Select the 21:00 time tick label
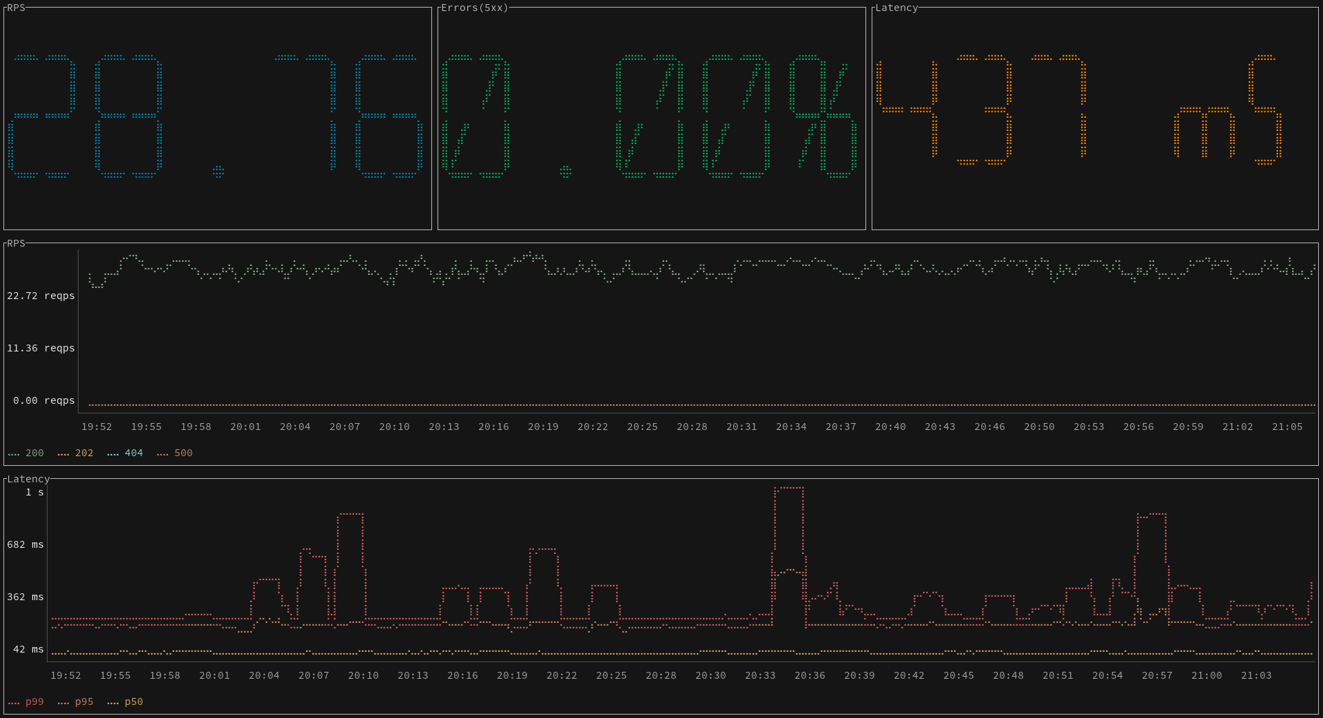The image size is (1323, 718). pos(1207,675)
